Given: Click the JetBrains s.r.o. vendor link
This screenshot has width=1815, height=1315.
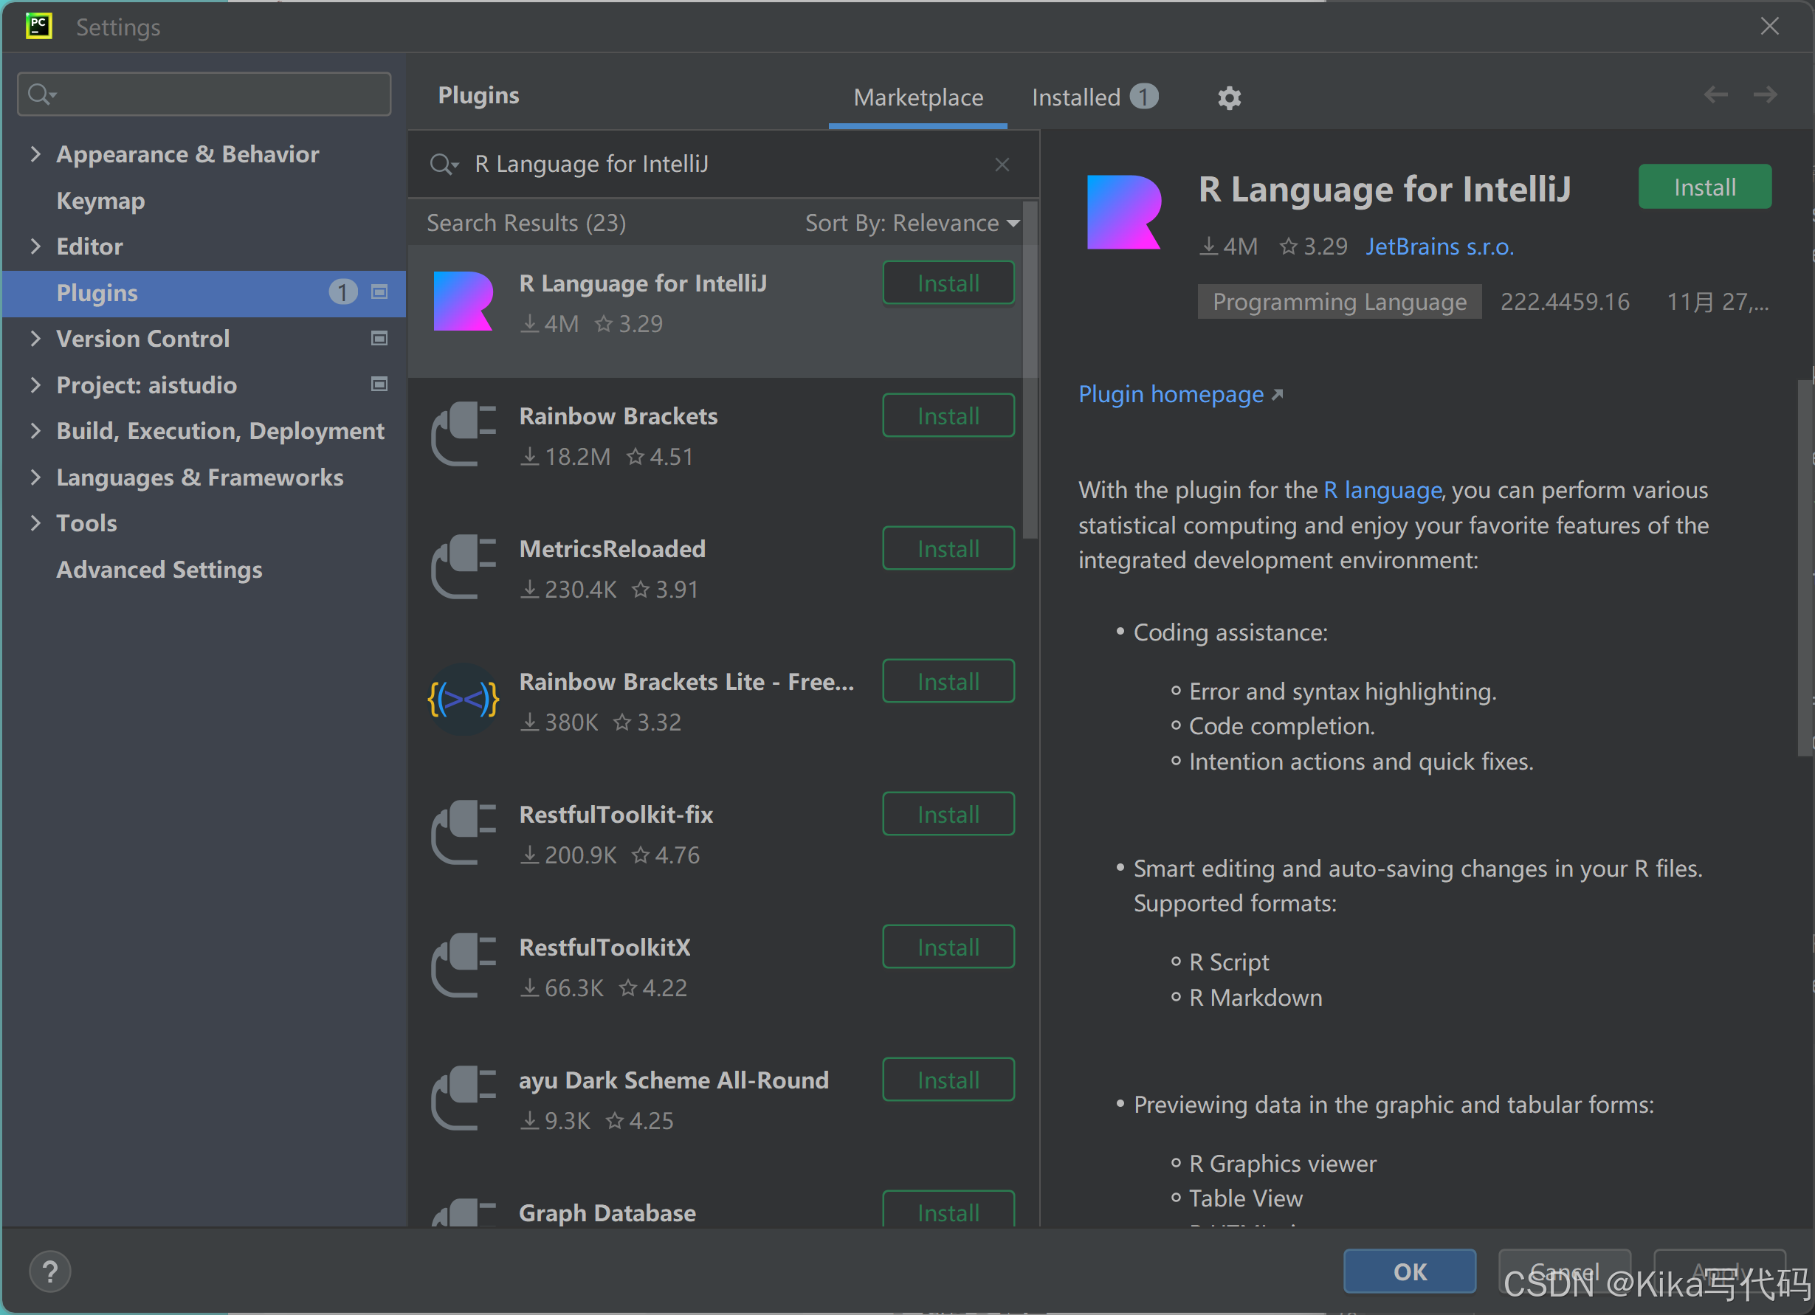Looking at the screenshot, I should [x=1439, y=246].
